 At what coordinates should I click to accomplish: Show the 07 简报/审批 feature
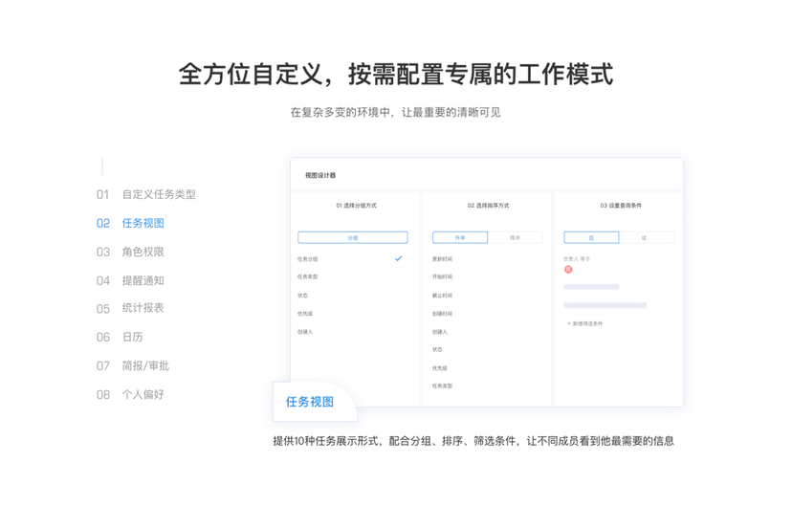(x=133, y=365)
